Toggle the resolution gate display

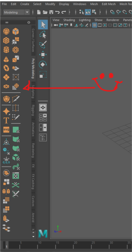[x=105, y=25]
